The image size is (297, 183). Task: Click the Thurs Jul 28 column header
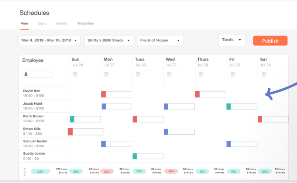pyautogui.click(x=203, y=62)
